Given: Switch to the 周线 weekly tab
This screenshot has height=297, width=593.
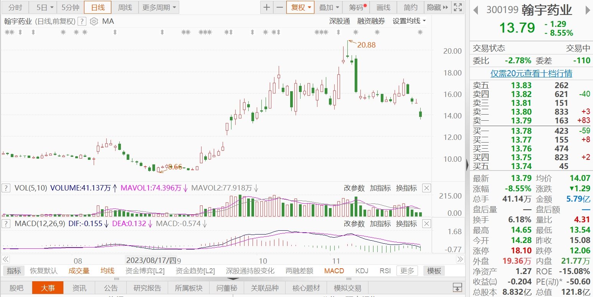Looking at the screenshot, I should click(x=125, y=7).
